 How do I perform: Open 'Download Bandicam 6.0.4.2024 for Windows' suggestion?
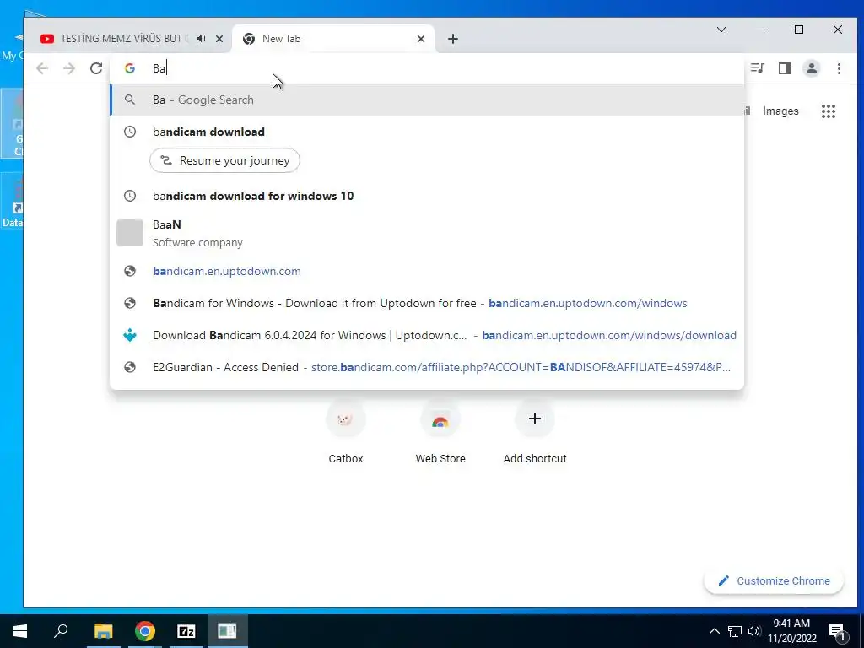point(427,335)
